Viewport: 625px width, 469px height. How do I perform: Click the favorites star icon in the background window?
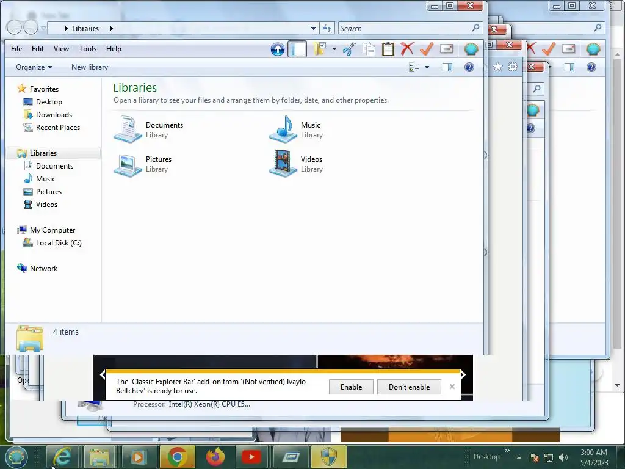coord(497,67)
